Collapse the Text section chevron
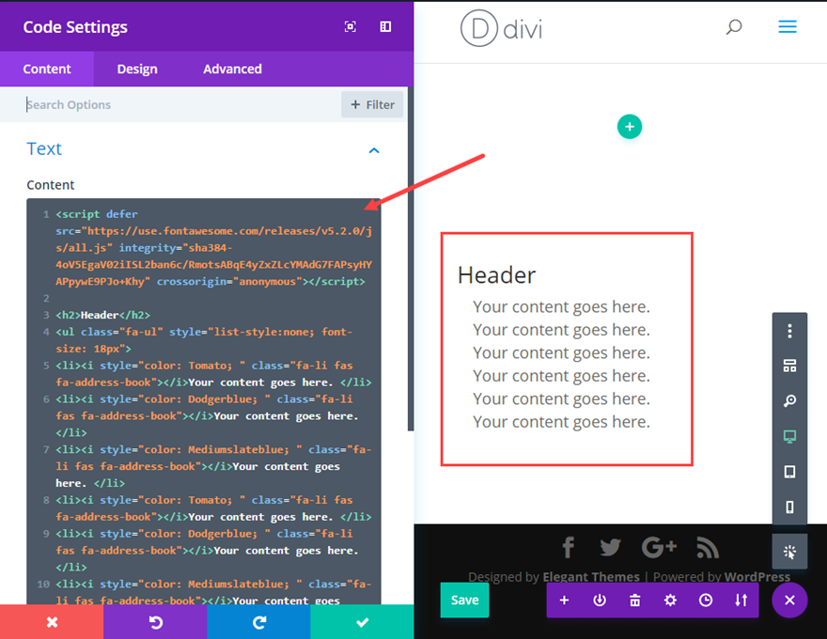This screenshot has height=639, width=827. (374, 150)
